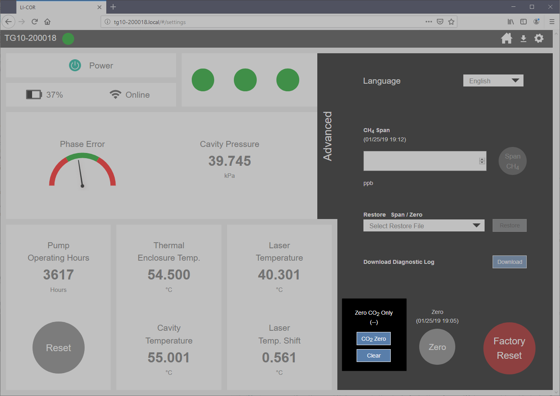Click the download icon in header
The height and width of the screenshot is (396, 560).
point(523,38)
